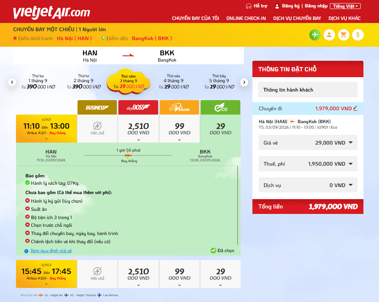Click 'Bộ tiện ích 3 trong 1' item
This screenshot has height=302, width=379.
(51, 217)
